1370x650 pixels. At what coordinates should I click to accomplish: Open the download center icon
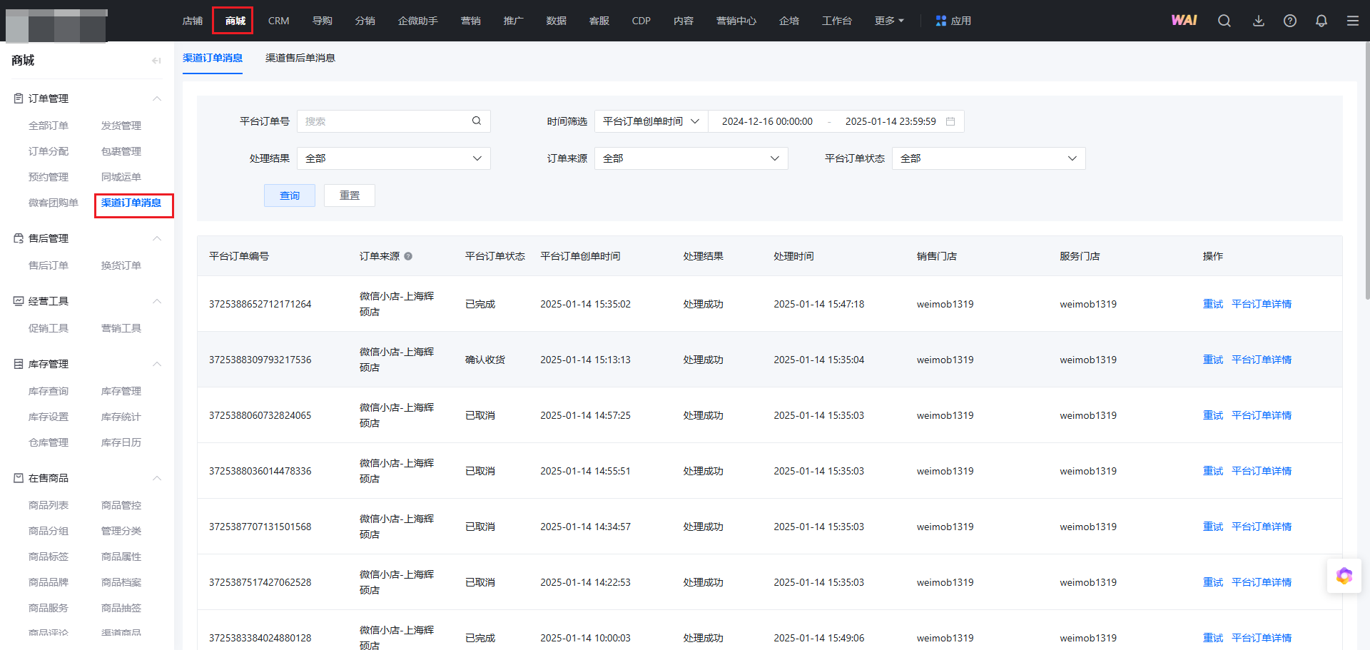coord(1259,21)
